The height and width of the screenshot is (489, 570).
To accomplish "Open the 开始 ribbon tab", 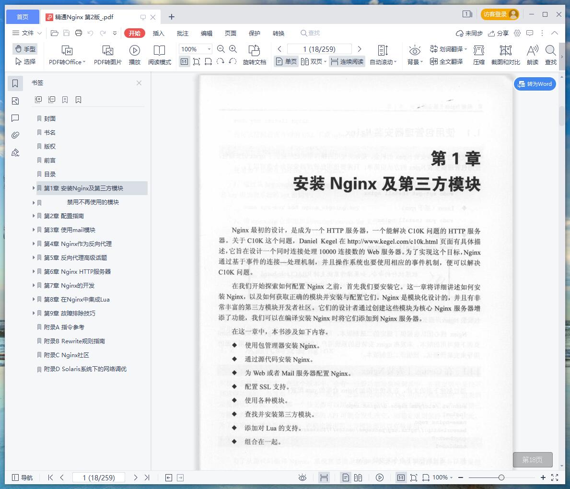I will (x=135, y=33).
